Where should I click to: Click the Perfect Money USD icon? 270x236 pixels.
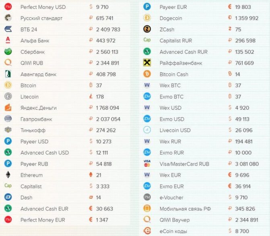tap(8, 7)
